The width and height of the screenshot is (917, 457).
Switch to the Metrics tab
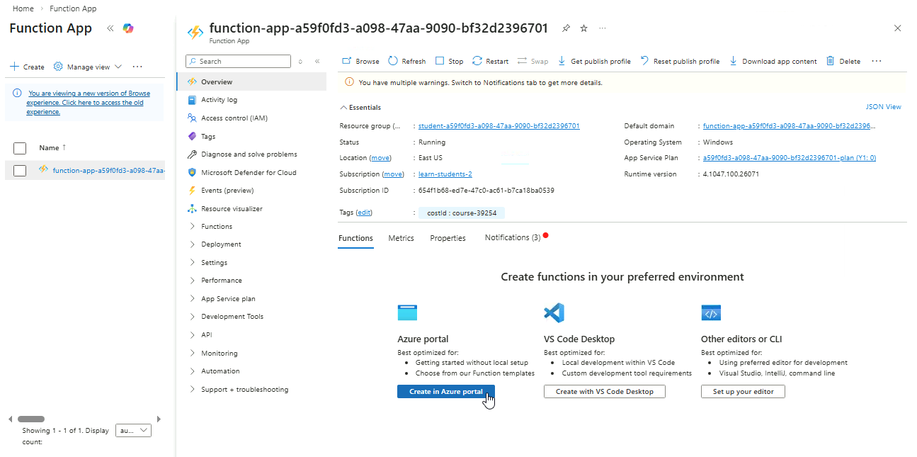pyautogui.click(x=401, y=238)
